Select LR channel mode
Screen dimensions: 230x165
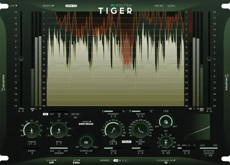(x=116, y=161)
